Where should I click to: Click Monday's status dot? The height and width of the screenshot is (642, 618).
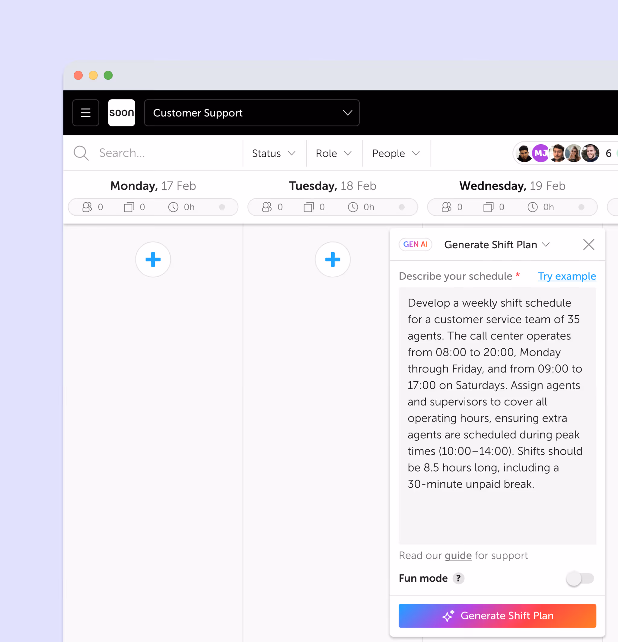click(x=222, y=207)
